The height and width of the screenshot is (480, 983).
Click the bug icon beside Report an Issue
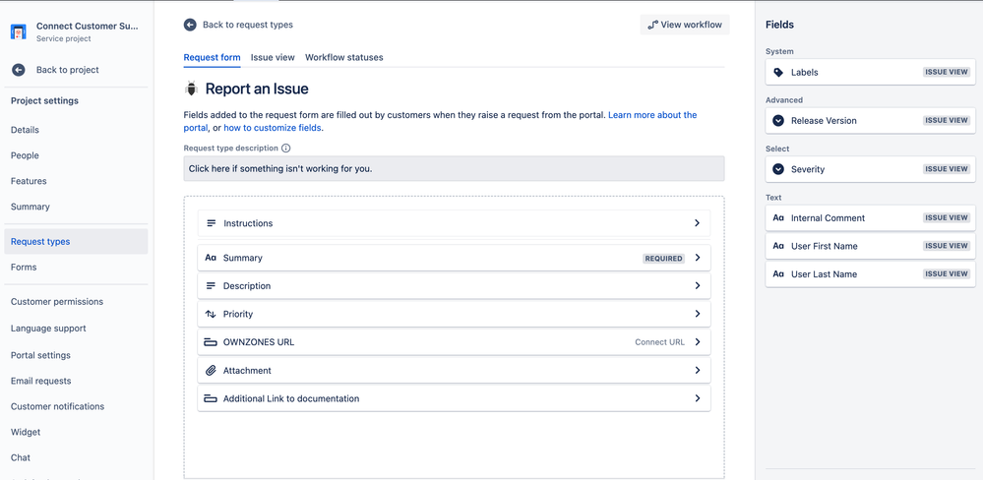(x=191, y=89)
